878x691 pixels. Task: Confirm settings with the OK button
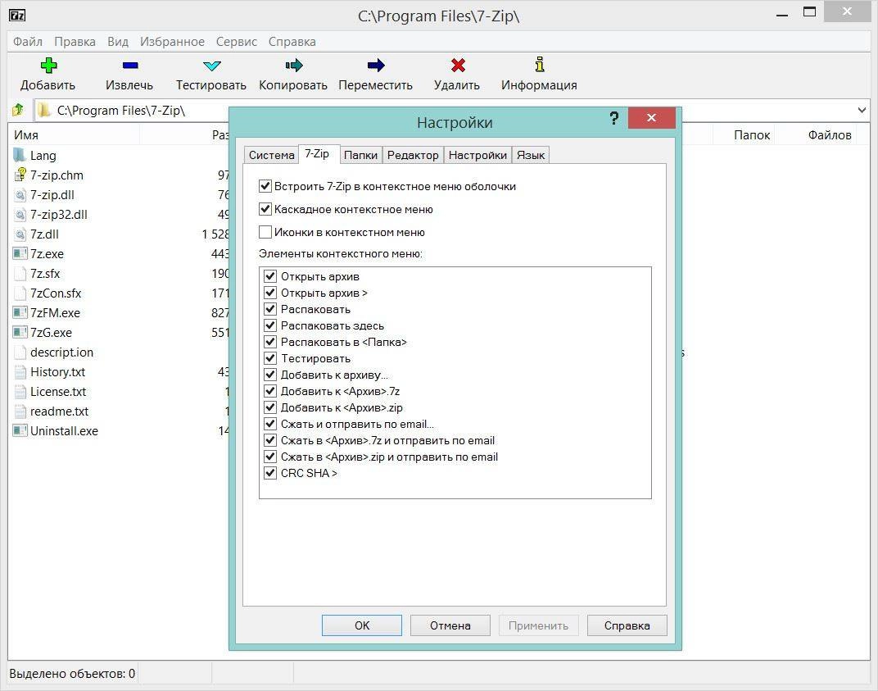pyautogui.click(x=362, y=625)
